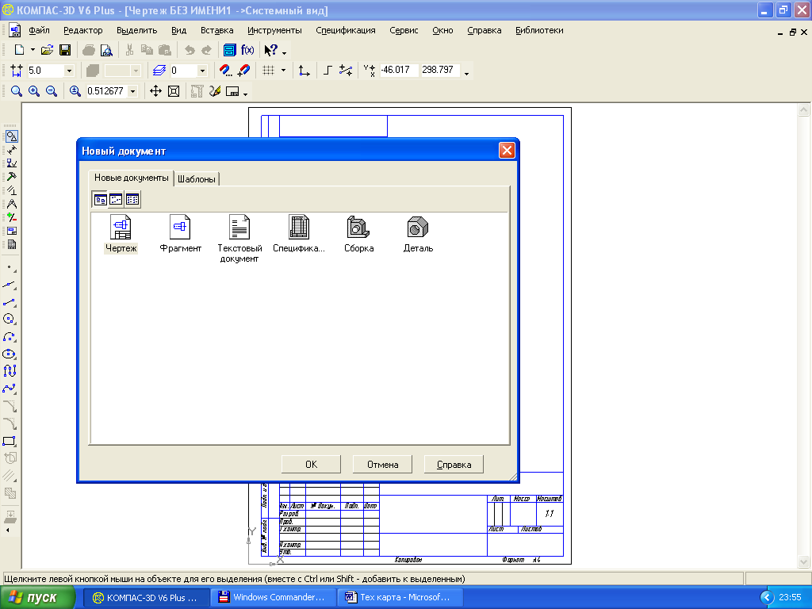
Task: Click the show all fit icon
Action: (174, 91)
